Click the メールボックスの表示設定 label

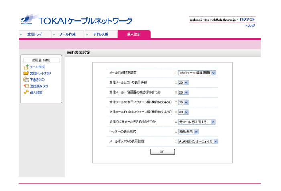(x=127, y=141)
